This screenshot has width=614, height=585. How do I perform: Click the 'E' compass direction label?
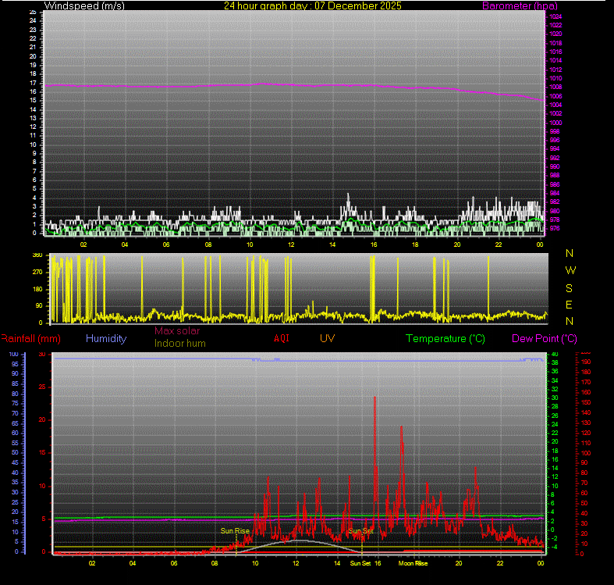569,305
